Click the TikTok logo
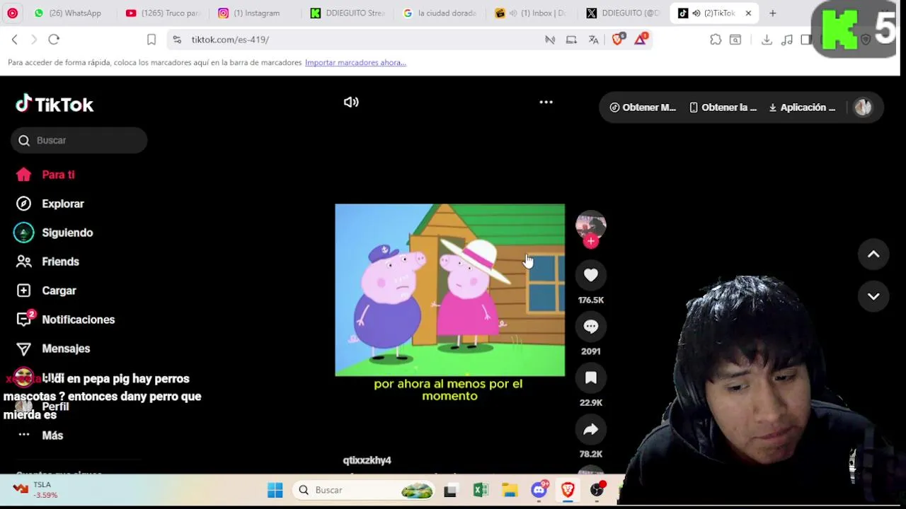906x509 pixels. [55, 105]
